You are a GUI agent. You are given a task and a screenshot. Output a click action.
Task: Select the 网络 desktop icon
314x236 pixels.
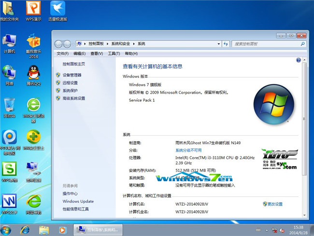(9, 76)
